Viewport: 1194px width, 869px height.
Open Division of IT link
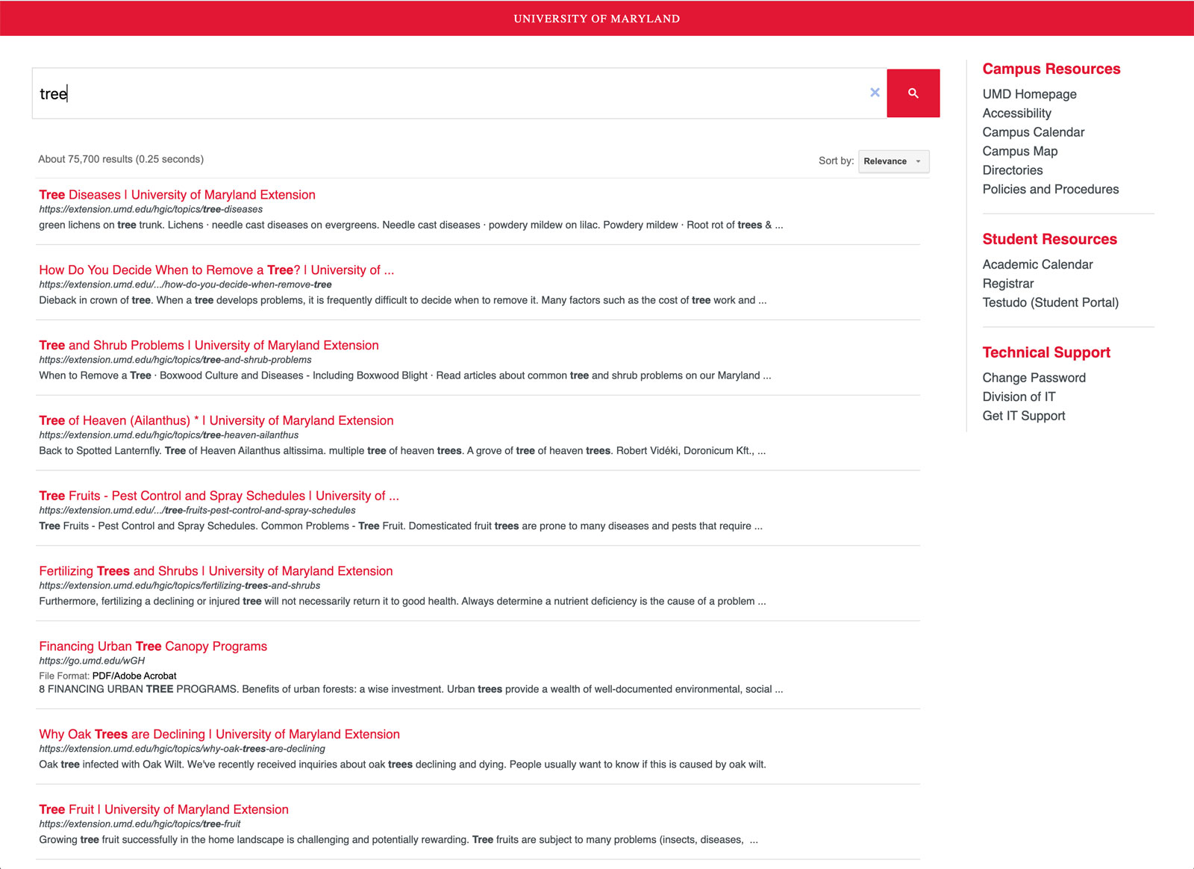click(1019, 397)
